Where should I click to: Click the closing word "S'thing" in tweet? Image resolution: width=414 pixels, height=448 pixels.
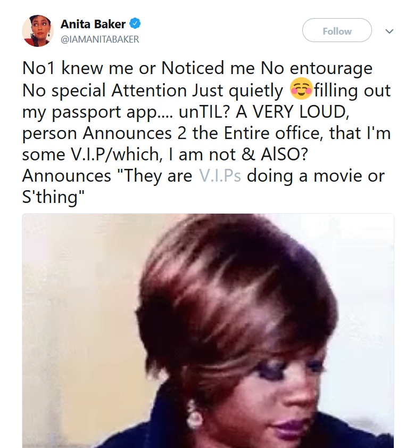(x=53, y=197)
